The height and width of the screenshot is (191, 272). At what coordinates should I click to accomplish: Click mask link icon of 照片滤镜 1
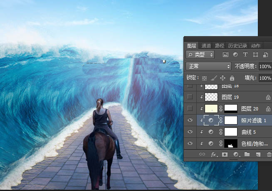[x=221, y=120]
